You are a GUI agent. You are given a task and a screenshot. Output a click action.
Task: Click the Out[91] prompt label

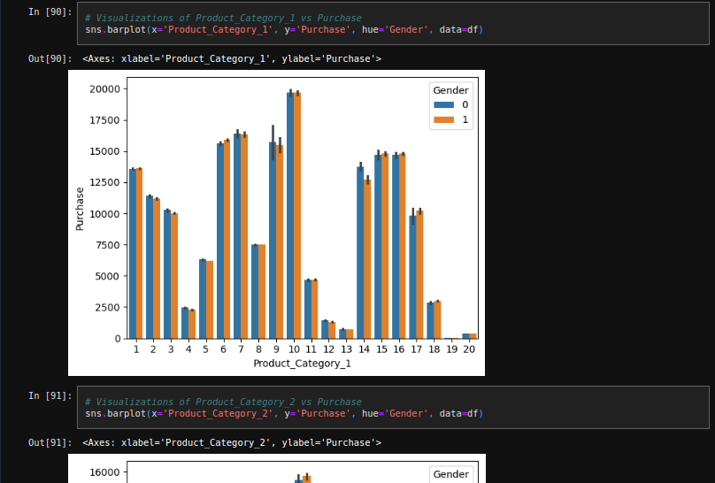pos(50,442)
